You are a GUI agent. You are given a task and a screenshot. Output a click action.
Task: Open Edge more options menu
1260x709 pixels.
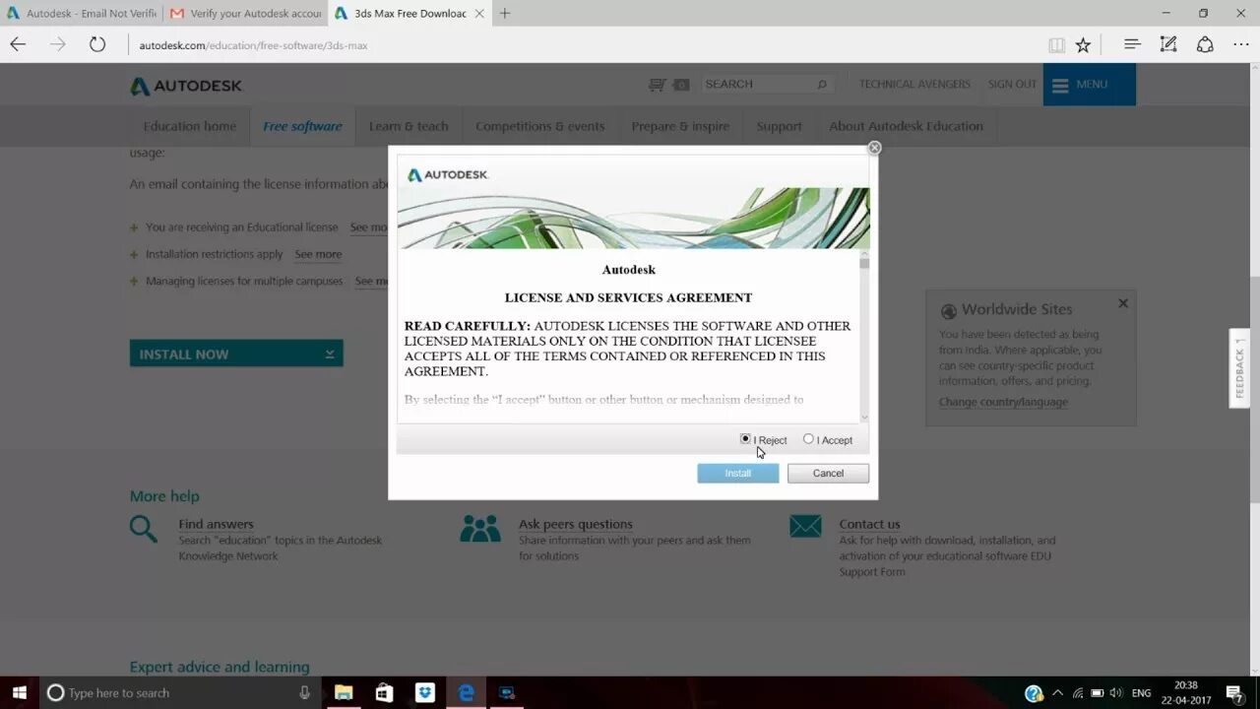click(1240, 44)
